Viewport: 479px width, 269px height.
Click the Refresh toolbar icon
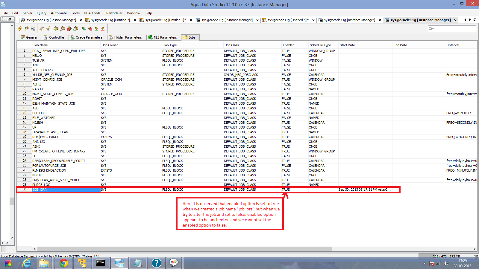coord(20,29)
